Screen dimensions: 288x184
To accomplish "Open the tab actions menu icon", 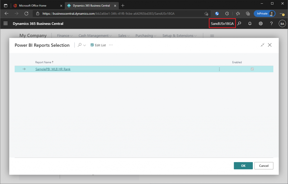I will pos(6,6).
